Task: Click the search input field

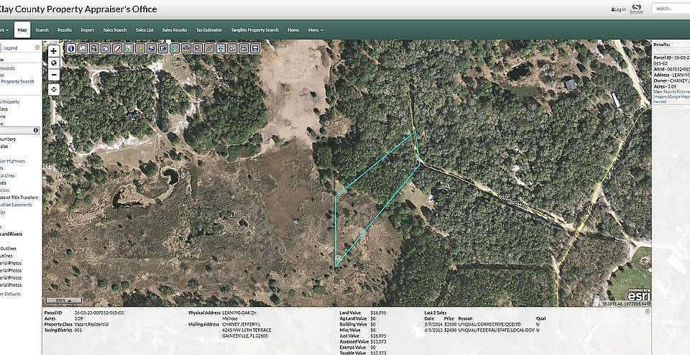Action: 671,9
